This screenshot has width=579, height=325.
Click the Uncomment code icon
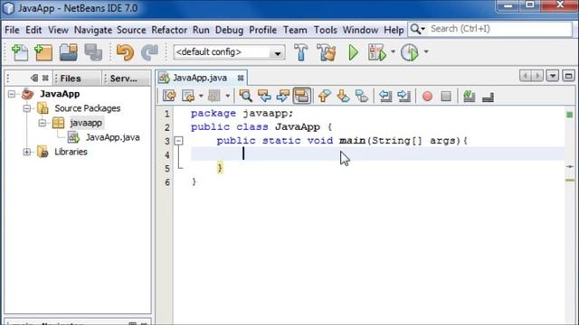click(488, 97)
